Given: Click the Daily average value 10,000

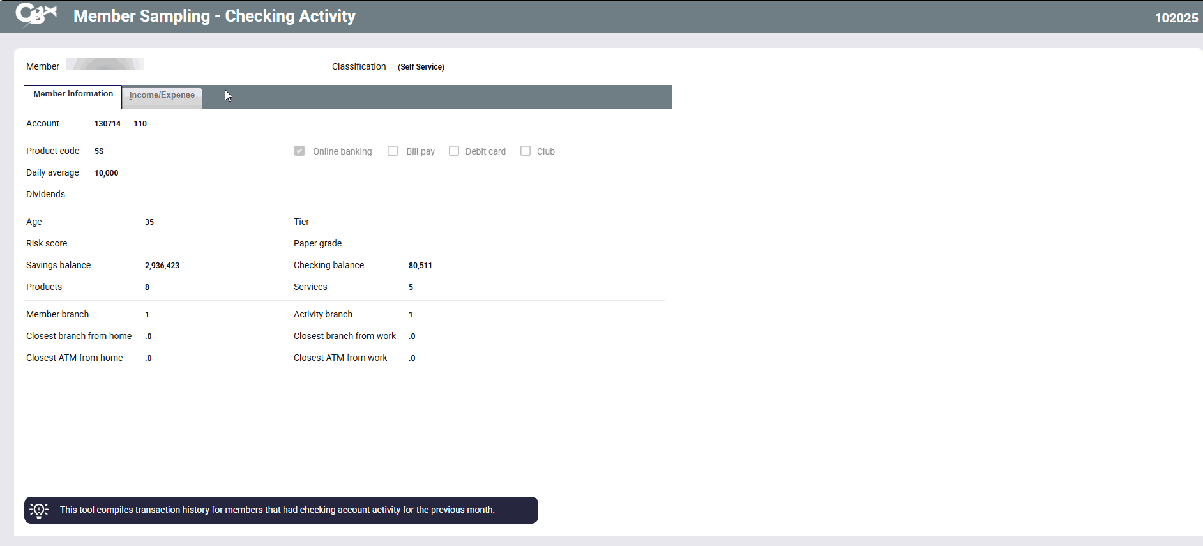Looking at the screenshot, I should click(x=106, y=173).
